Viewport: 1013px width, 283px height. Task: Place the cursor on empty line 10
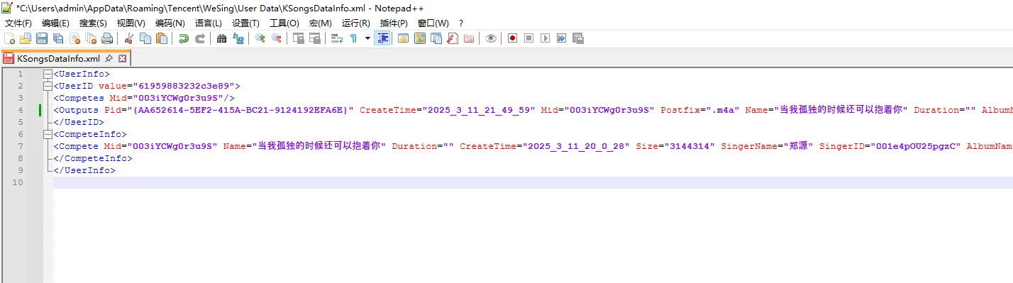pos(532,182)
